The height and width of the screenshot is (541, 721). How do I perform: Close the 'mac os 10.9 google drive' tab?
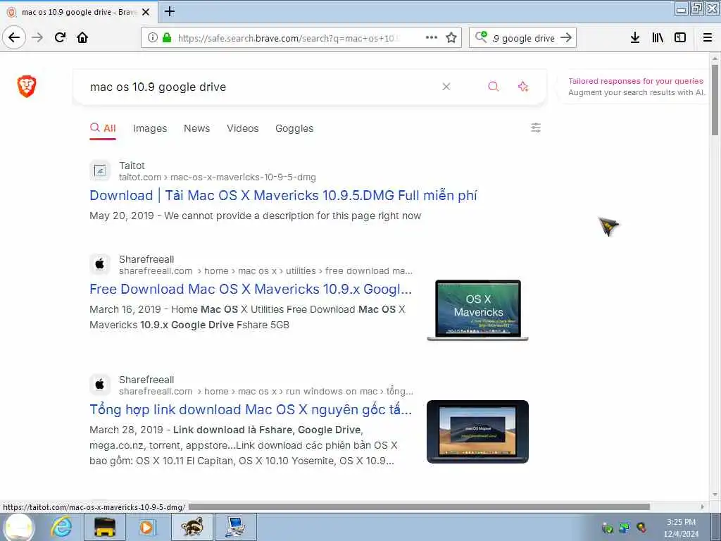pos(146,12)
